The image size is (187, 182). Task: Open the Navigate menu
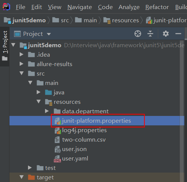[x=79, y=7]
